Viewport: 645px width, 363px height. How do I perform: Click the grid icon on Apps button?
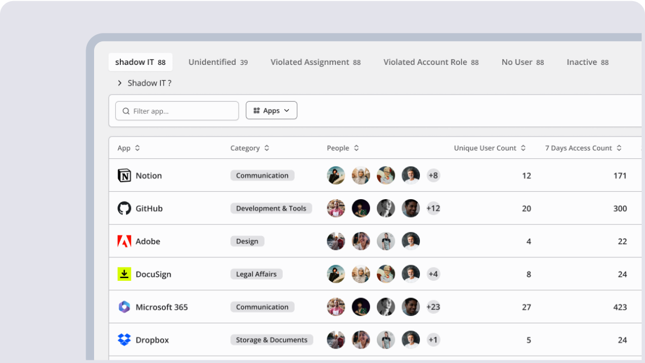coord(256,111)
